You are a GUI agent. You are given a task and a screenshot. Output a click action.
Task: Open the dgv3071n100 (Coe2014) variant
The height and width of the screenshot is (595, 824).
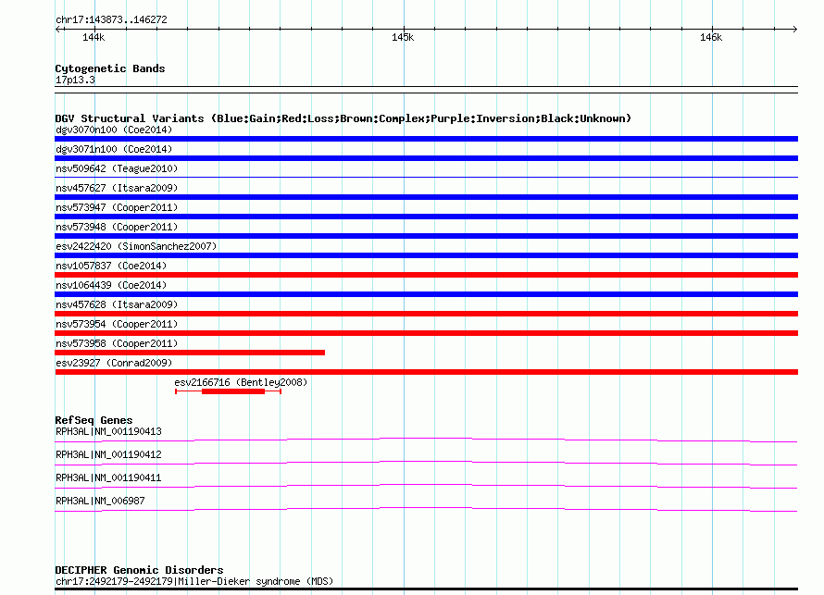[x=114, y=149]
